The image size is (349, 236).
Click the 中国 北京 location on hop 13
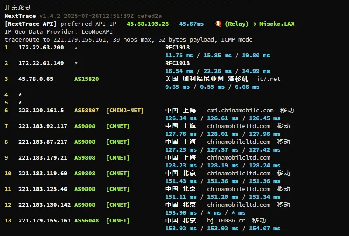click(180, 220)
